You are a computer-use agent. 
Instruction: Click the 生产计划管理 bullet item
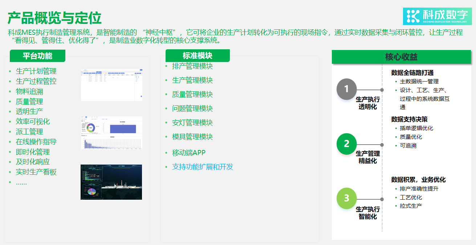coord(36,71)
